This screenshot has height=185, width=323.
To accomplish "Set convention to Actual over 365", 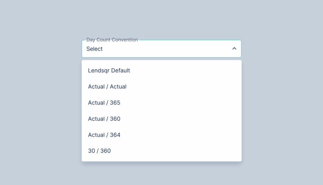I will click(x=104, y=103).
